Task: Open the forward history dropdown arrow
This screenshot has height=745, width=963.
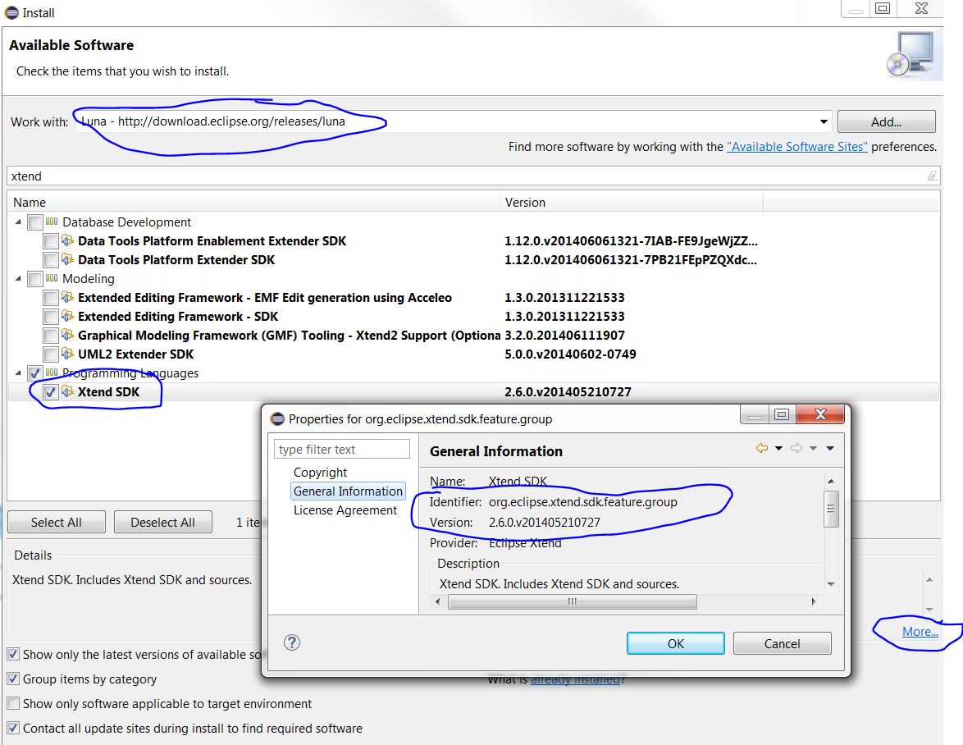Action: click(x=813, y=448)
